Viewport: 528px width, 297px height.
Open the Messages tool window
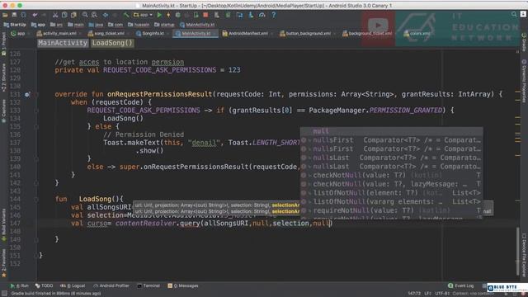[183, 285]
